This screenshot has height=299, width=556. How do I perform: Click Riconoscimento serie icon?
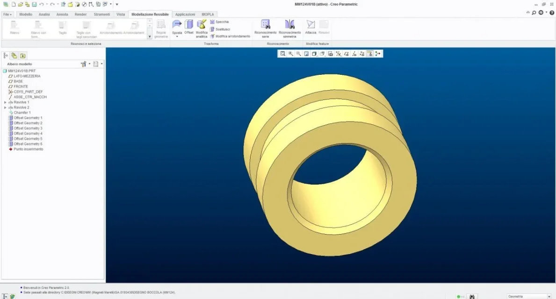coord(265,25)
